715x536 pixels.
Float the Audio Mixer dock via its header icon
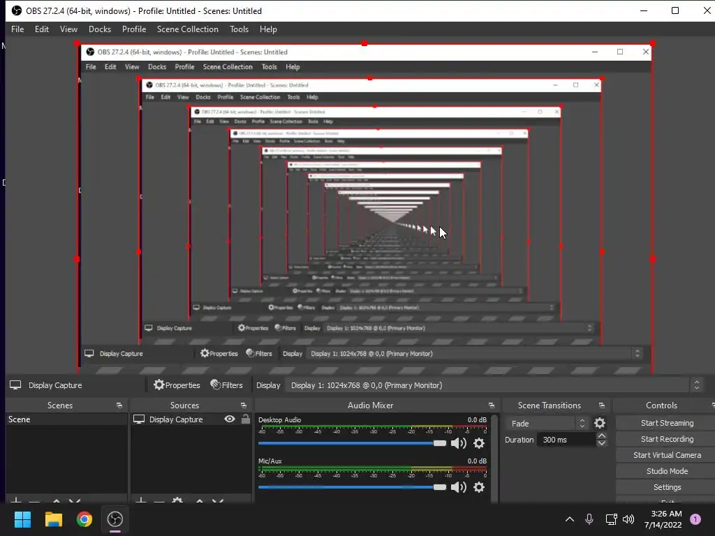coord(491,405)
